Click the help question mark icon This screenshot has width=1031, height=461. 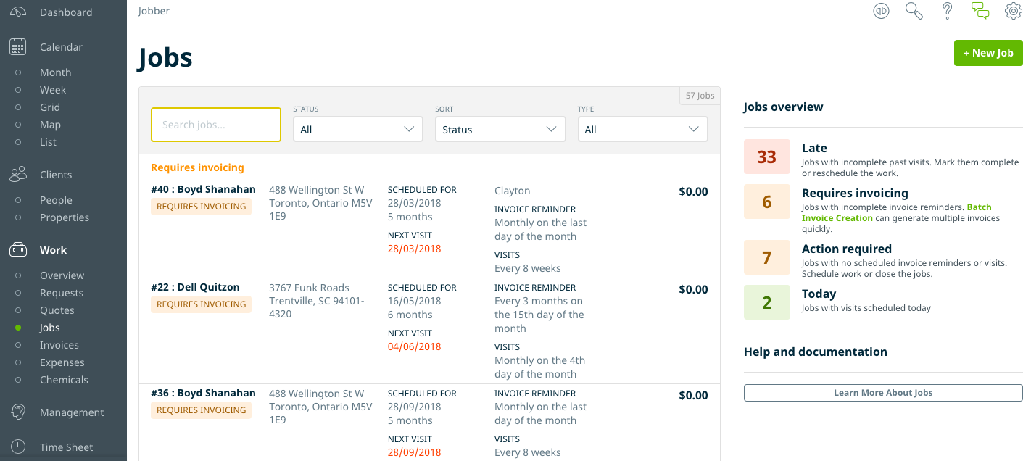pos(947,11)
